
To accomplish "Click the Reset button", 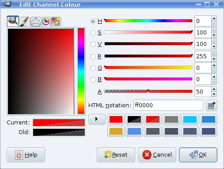I will click(116, 155).
